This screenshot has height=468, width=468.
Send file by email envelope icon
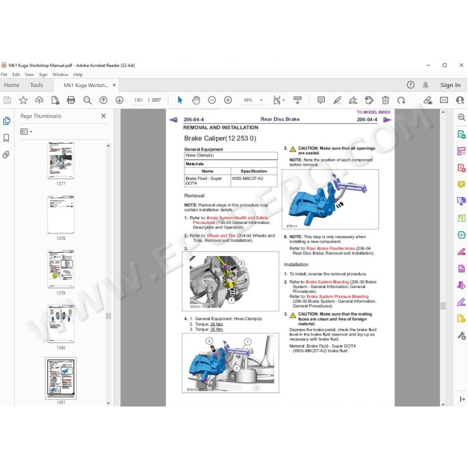[x=444, y=100]
